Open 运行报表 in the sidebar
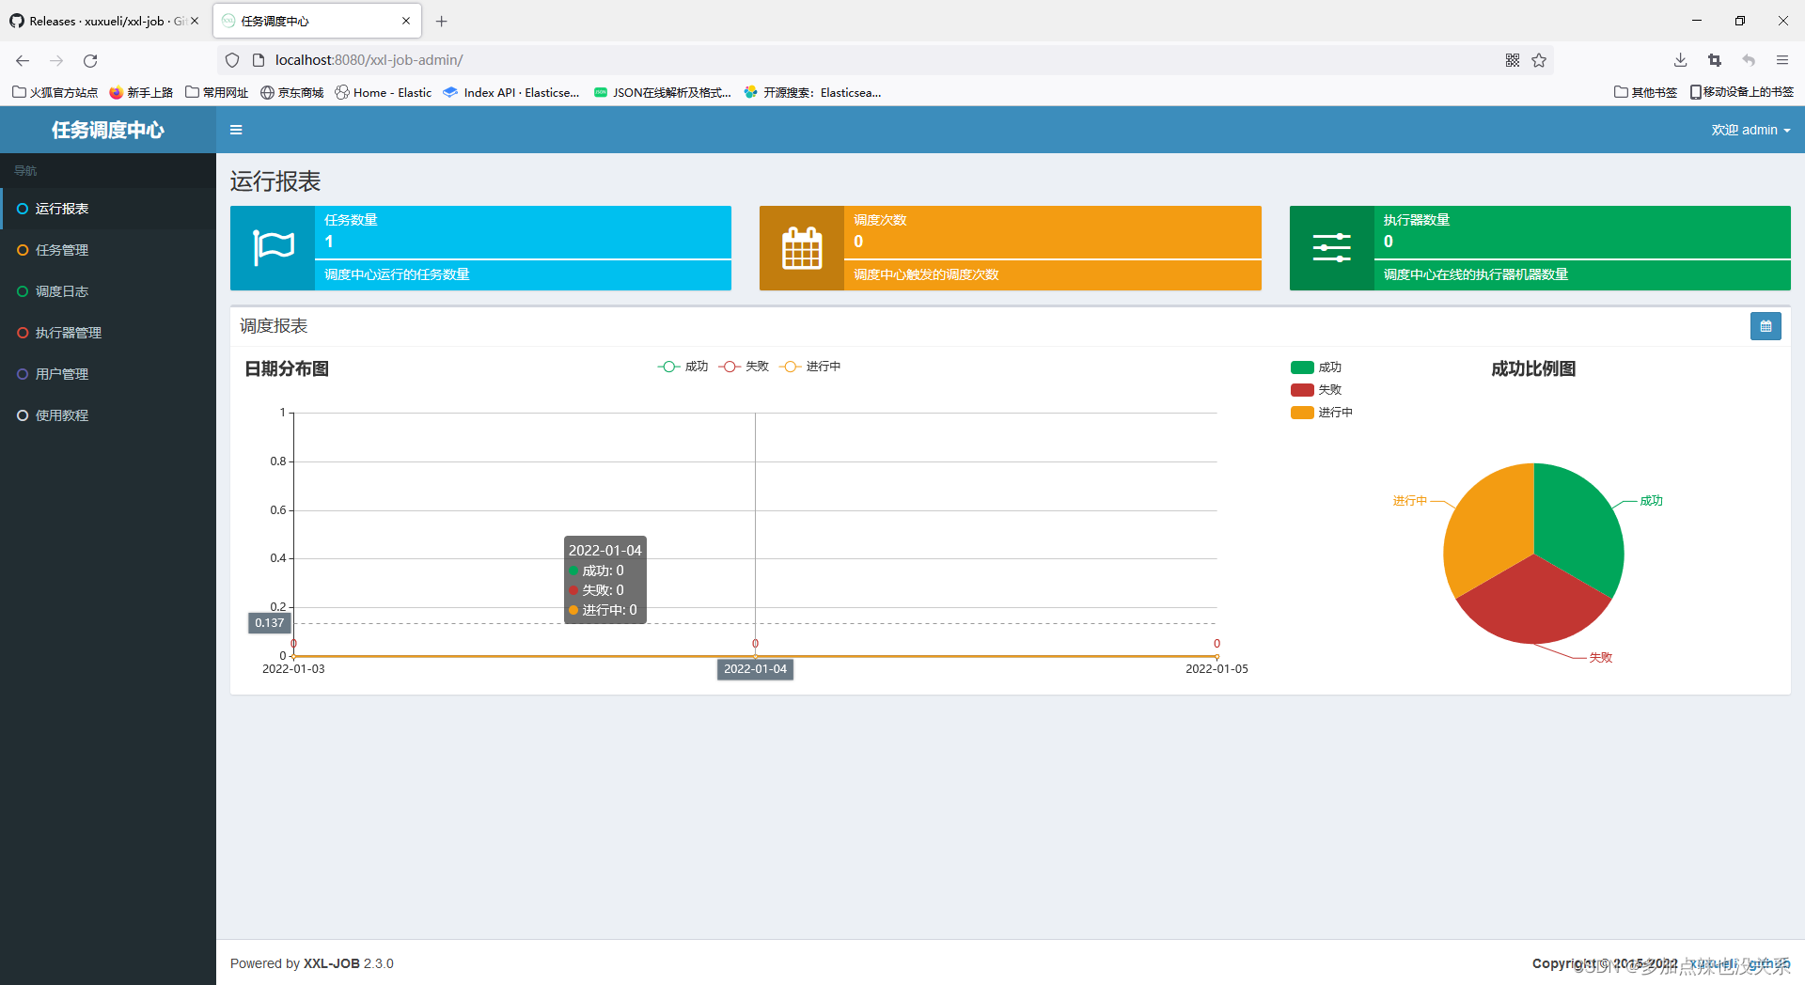This screenshot has height=985, width=1805. 108,209
